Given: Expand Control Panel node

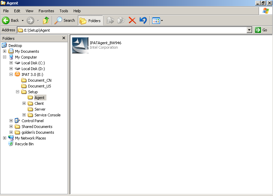Looking at the screenshot, I should pyautogui.click(x=11, y=121).
